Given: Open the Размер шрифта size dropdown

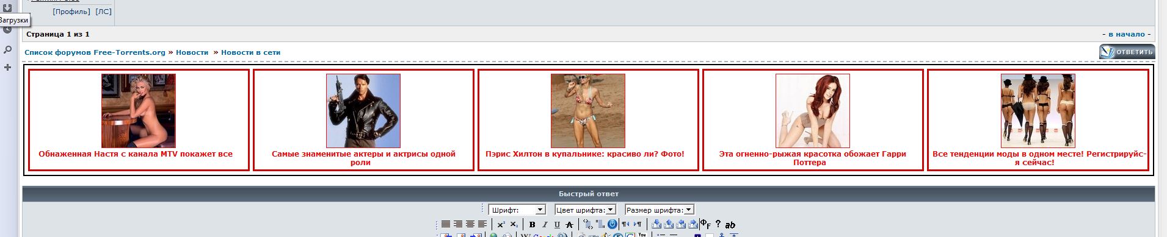Looking at the screenshot, I should [660, 210].
